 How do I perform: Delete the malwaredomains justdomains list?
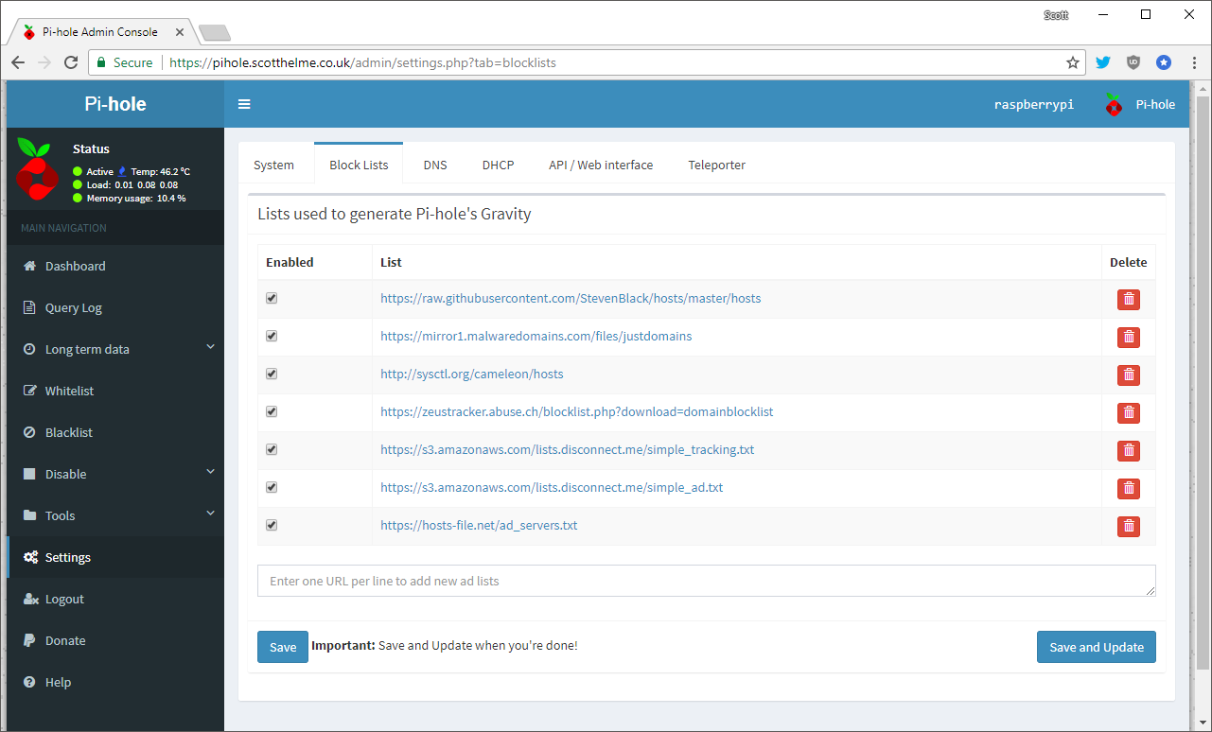pyautogui.click(x=1128, y=337)
